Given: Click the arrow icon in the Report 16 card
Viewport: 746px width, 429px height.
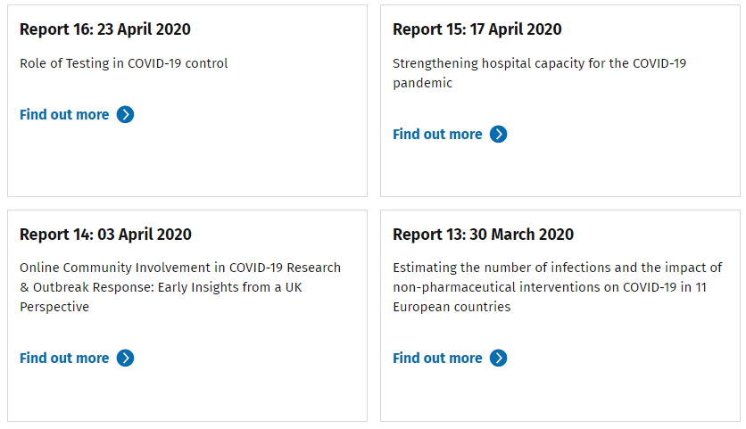Looking at the screenshot, I should coord(126,114).
